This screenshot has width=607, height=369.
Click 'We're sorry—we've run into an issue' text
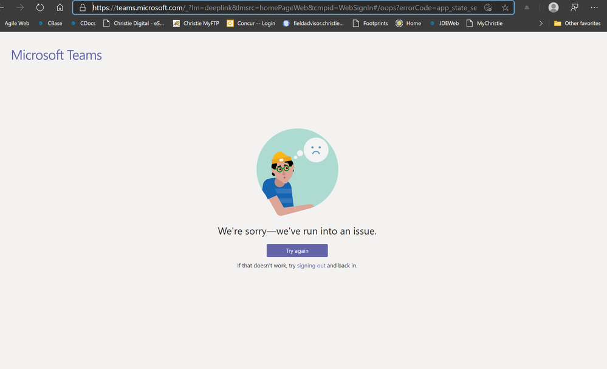tap(297, 231)
